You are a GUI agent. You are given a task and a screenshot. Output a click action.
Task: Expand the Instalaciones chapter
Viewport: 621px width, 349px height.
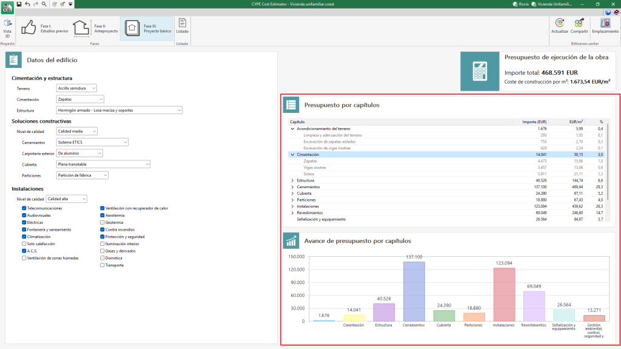(293, 206)
